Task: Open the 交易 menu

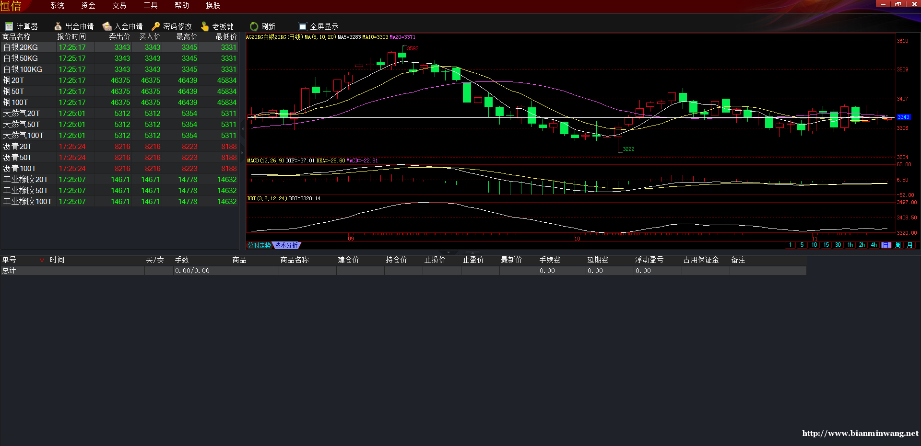Action: pos(119,5)
